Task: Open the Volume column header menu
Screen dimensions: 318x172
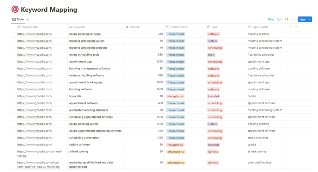Action: coord(134,27)
